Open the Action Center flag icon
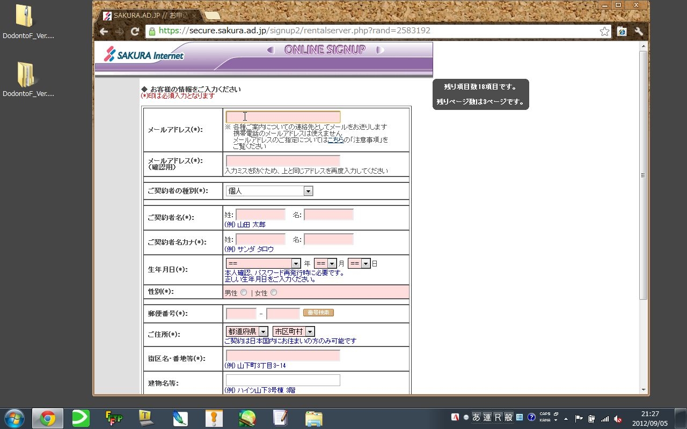The image size is (687, 429). pyautogui.click(x=579, y=418)
